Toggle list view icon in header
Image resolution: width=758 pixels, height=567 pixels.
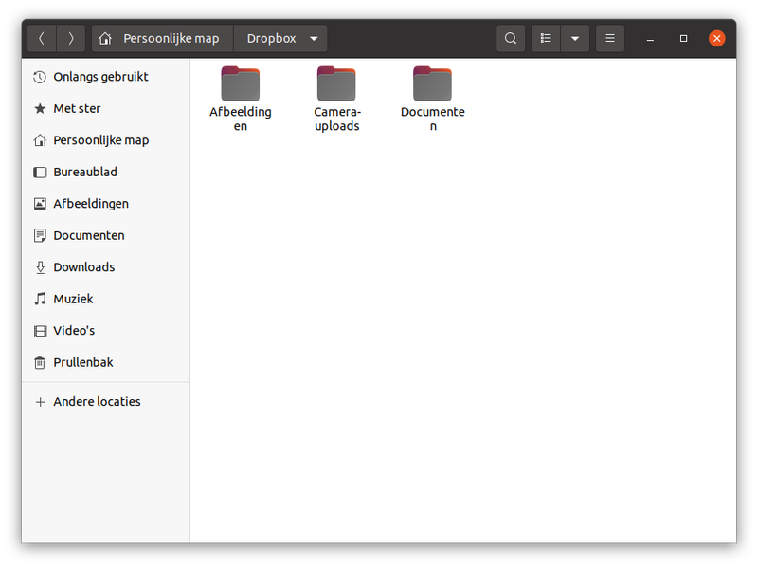(x=546, y=39)
